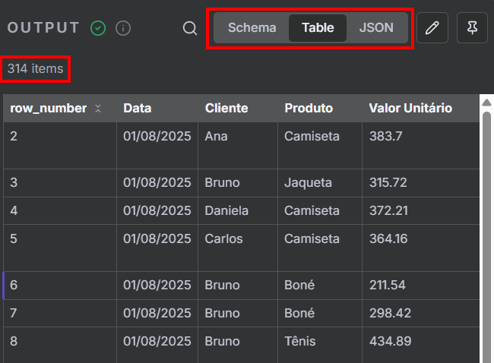The height and width of the screenshot is (363, 494).
Task: Click the Camiseta cell in Ana's row
Action: 320,146
